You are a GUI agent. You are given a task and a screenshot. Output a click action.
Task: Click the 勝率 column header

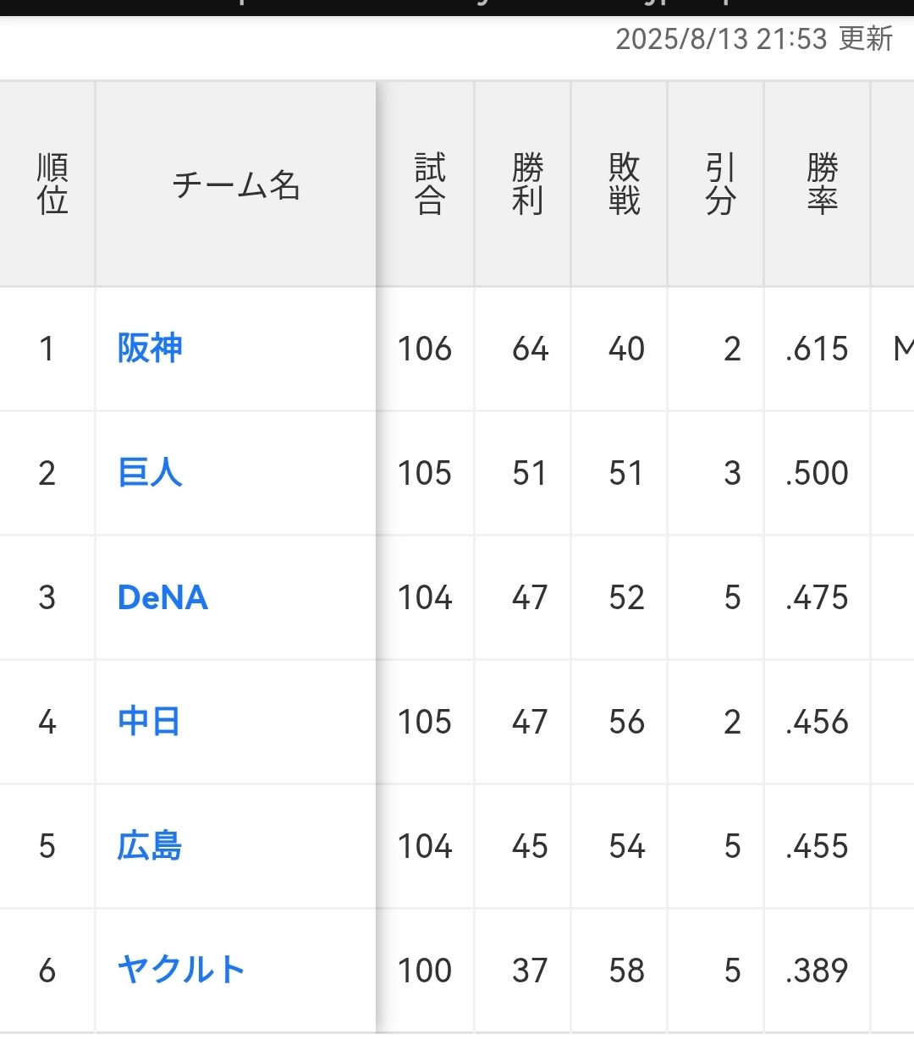click(822, 184)
